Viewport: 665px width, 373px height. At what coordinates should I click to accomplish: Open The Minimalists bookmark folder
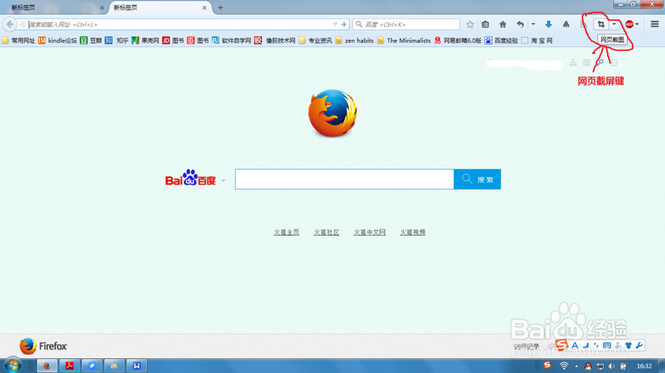coord(404,40)
